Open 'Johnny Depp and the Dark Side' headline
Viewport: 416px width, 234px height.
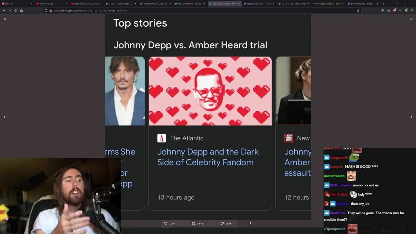pos(208,157)
